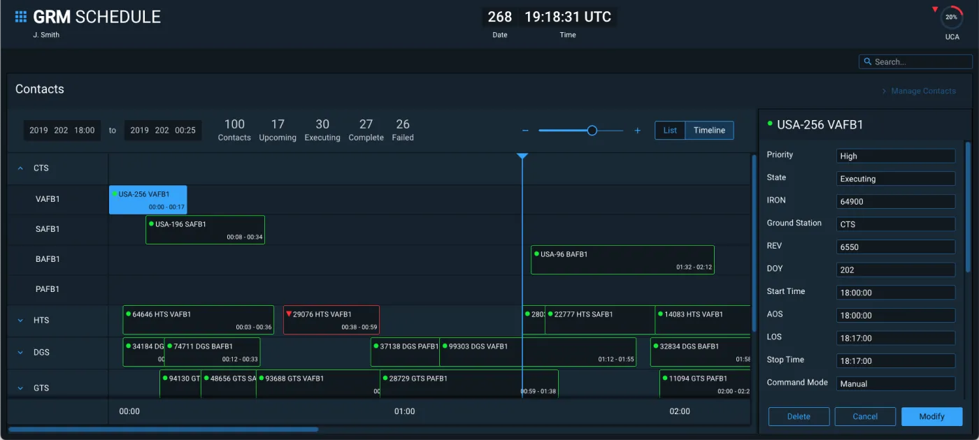
Task: Expand the HTS ground station group
Action: pyautogui.click(x=20, y=321)
